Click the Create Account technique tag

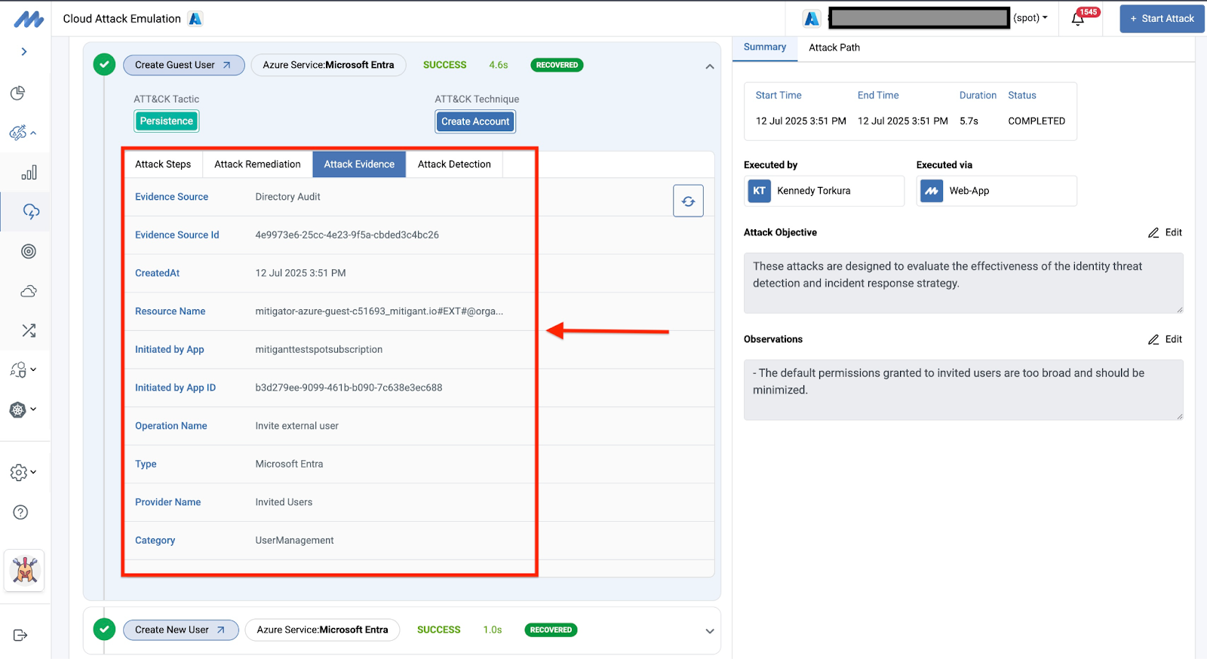pos(475,121)
